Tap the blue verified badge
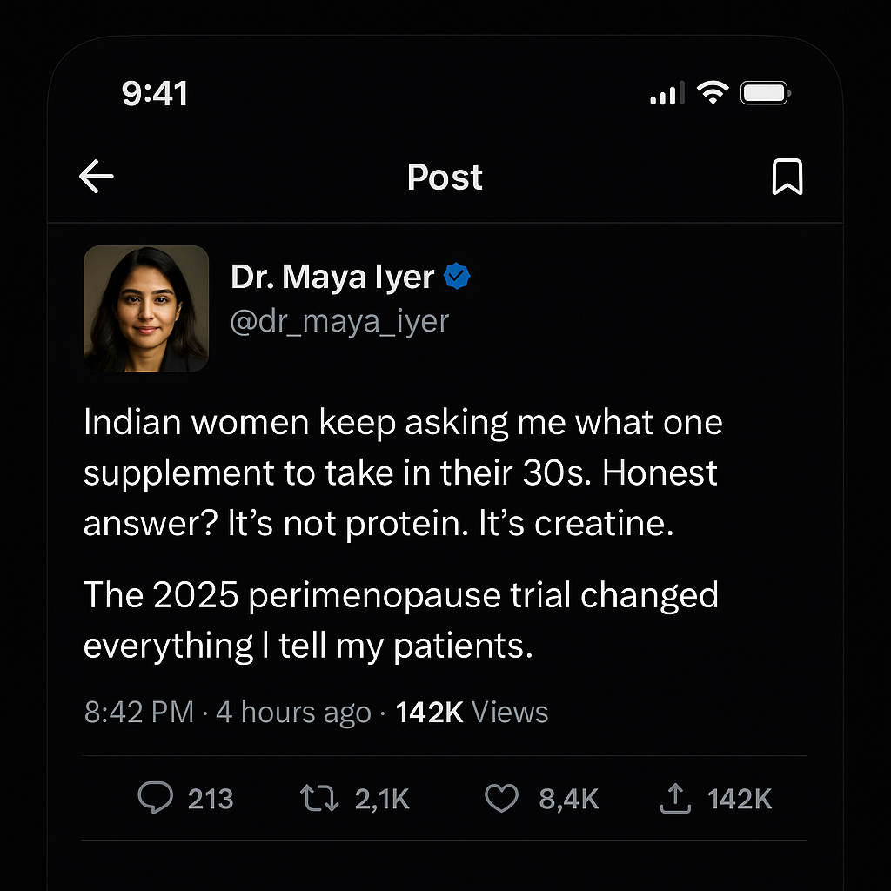 tap(457, 276)
